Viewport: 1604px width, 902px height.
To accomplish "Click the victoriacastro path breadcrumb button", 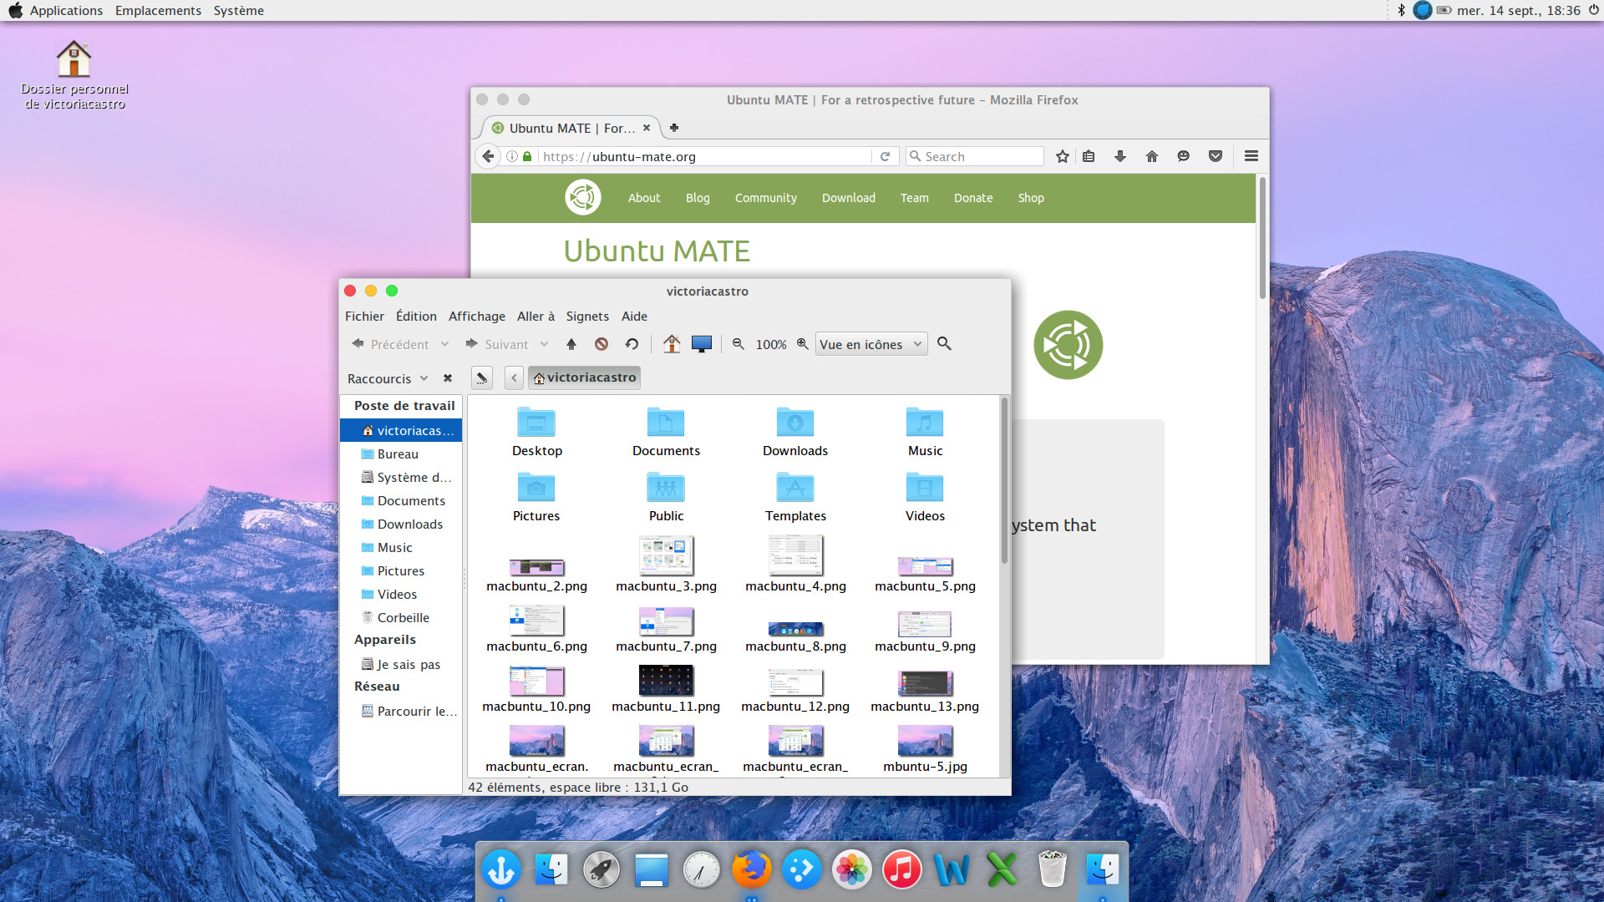I will (x=585, y=378).
